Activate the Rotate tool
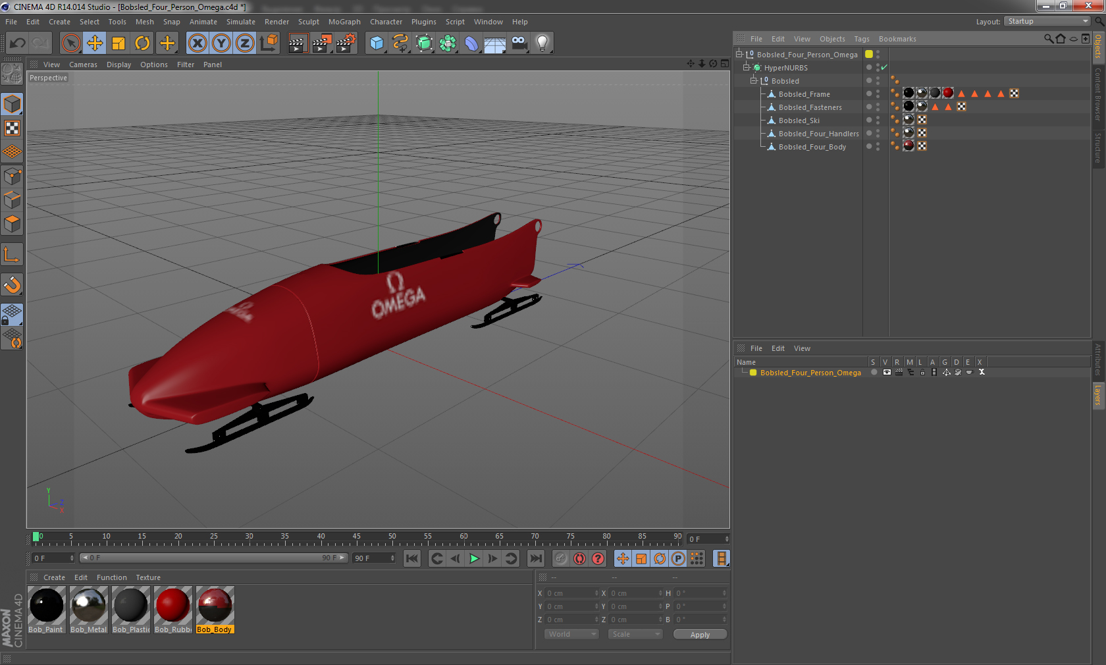Viewport: 1106px width, 665px height. (x=142, y=43)
